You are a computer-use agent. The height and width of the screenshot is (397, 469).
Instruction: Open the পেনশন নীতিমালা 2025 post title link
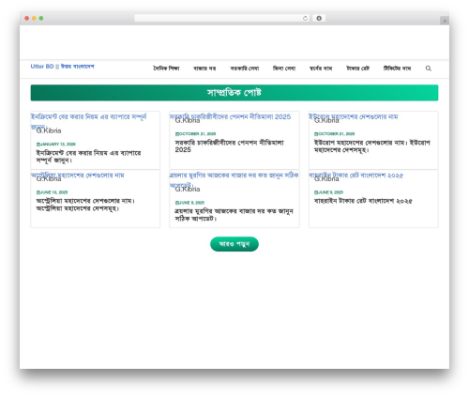coord(230,116)
